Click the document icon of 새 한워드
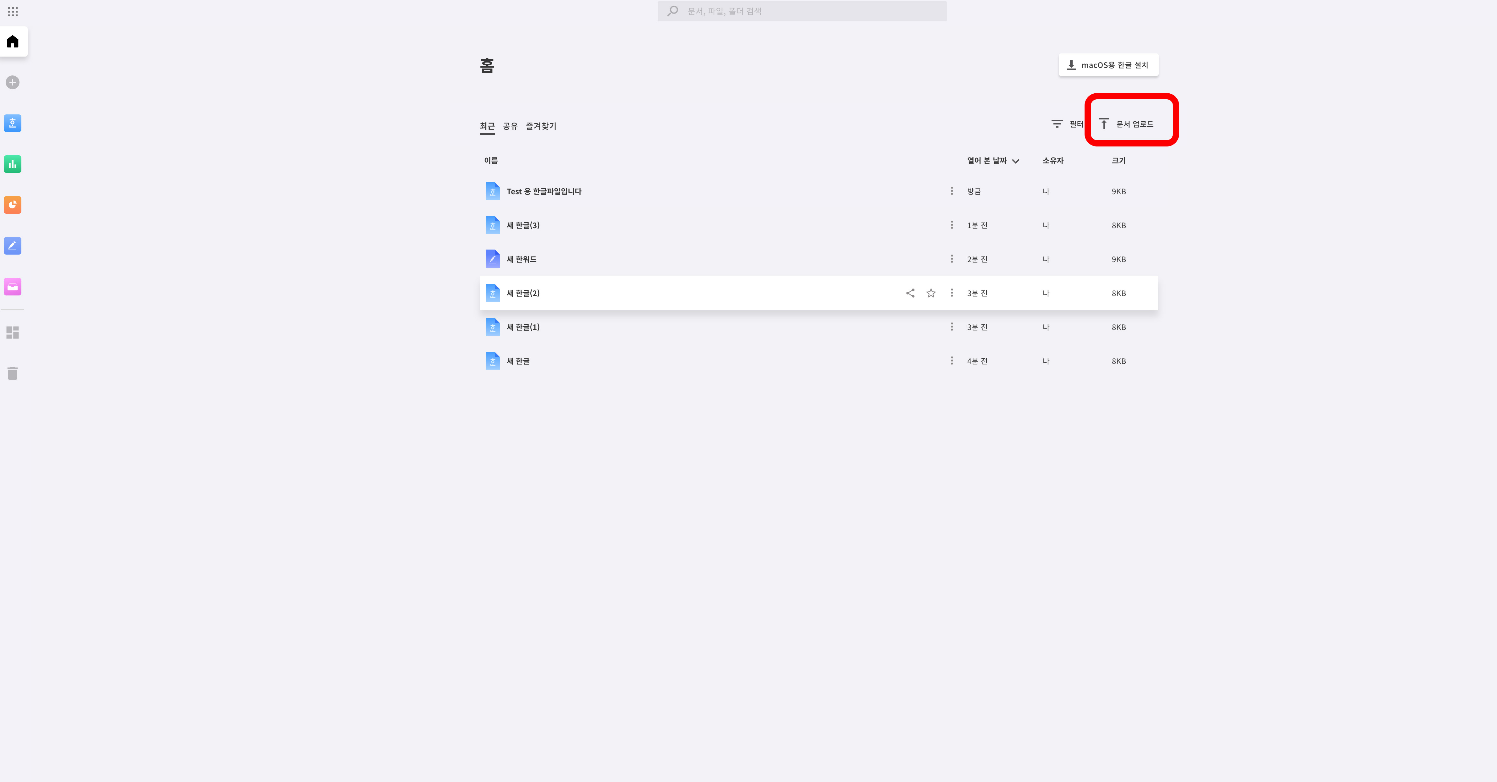This screenshot has width=1497, height=782. [x=493, y=259]
